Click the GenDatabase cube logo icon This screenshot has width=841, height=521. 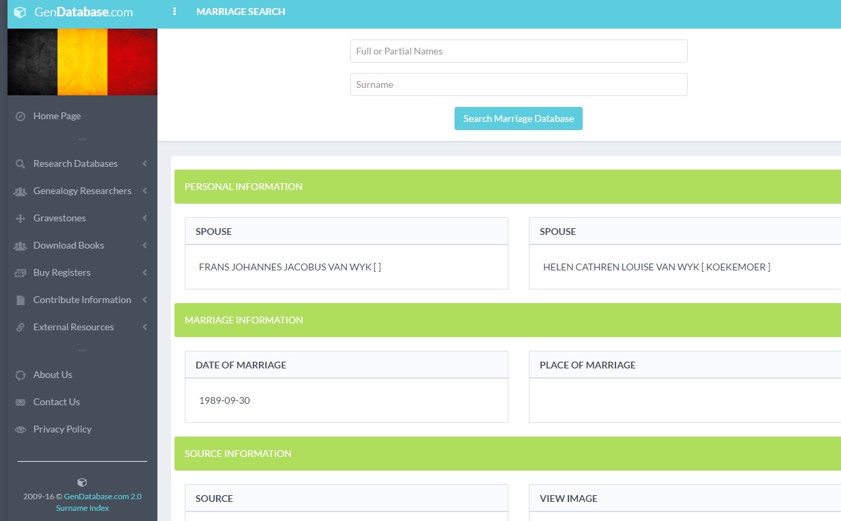click(20, 12)
